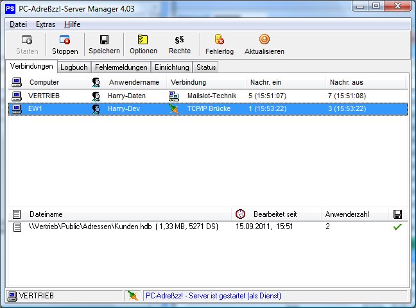Switch to the Einrichtung tab
Screen dimensions: 416x308
coord(172,67)
